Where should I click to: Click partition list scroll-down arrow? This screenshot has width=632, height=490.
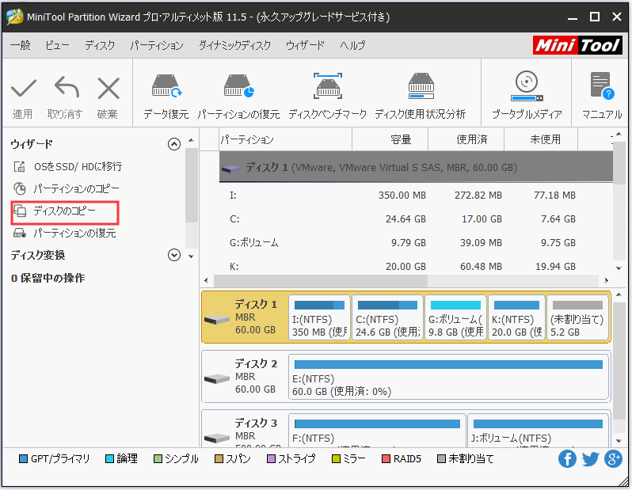(619, 268)
